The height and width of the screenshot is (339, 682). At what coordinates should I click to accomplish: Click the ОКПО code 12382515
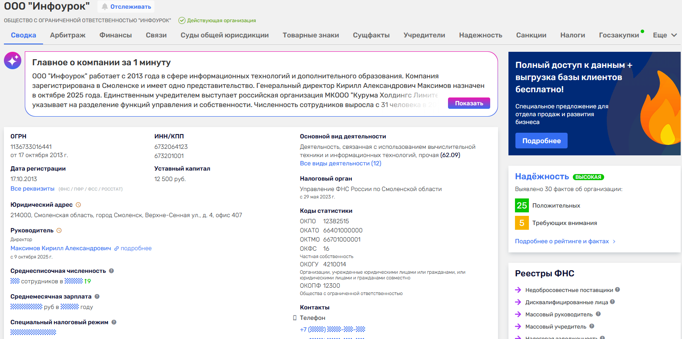[x=336, y=221]
